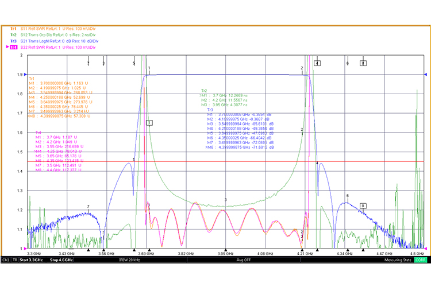Click the Tr2 marker readout header
This screenshot has height=287, width=431.
[204, 91]
